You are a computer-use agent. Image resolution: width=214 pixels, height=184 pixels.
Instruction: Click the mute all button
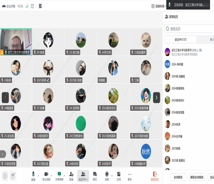tap(178, 177)
